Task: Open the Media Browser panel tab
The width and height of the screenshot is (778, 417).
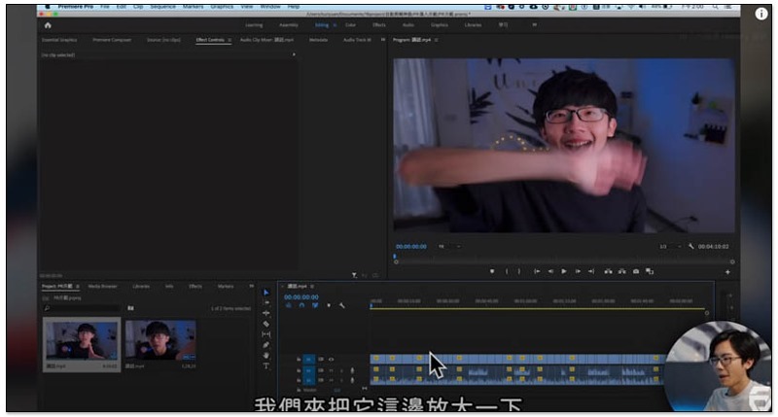Action: tap(103, 286)
